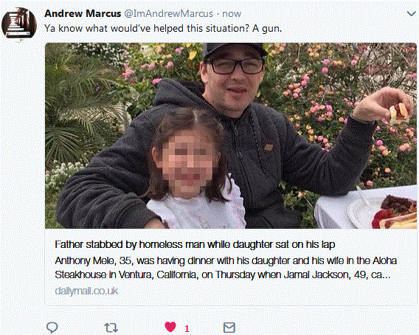Viewport: 419px width, 335px height.
Task: Click the pixelated face in the photo
Action: 188,163
